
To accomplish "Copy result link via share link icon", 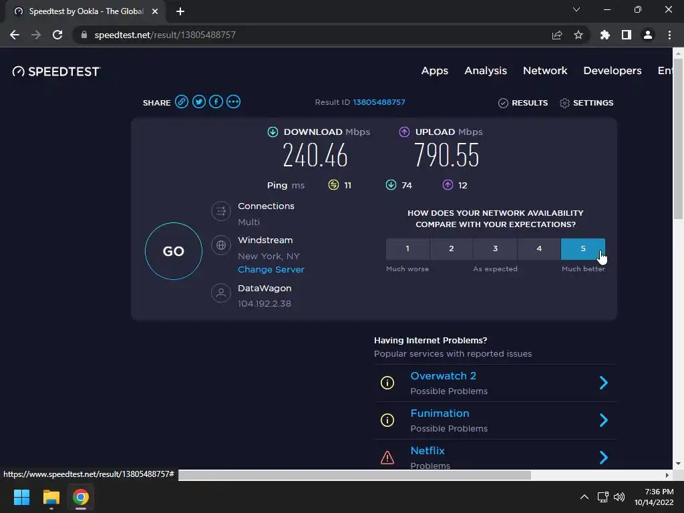I will (182, 102).
